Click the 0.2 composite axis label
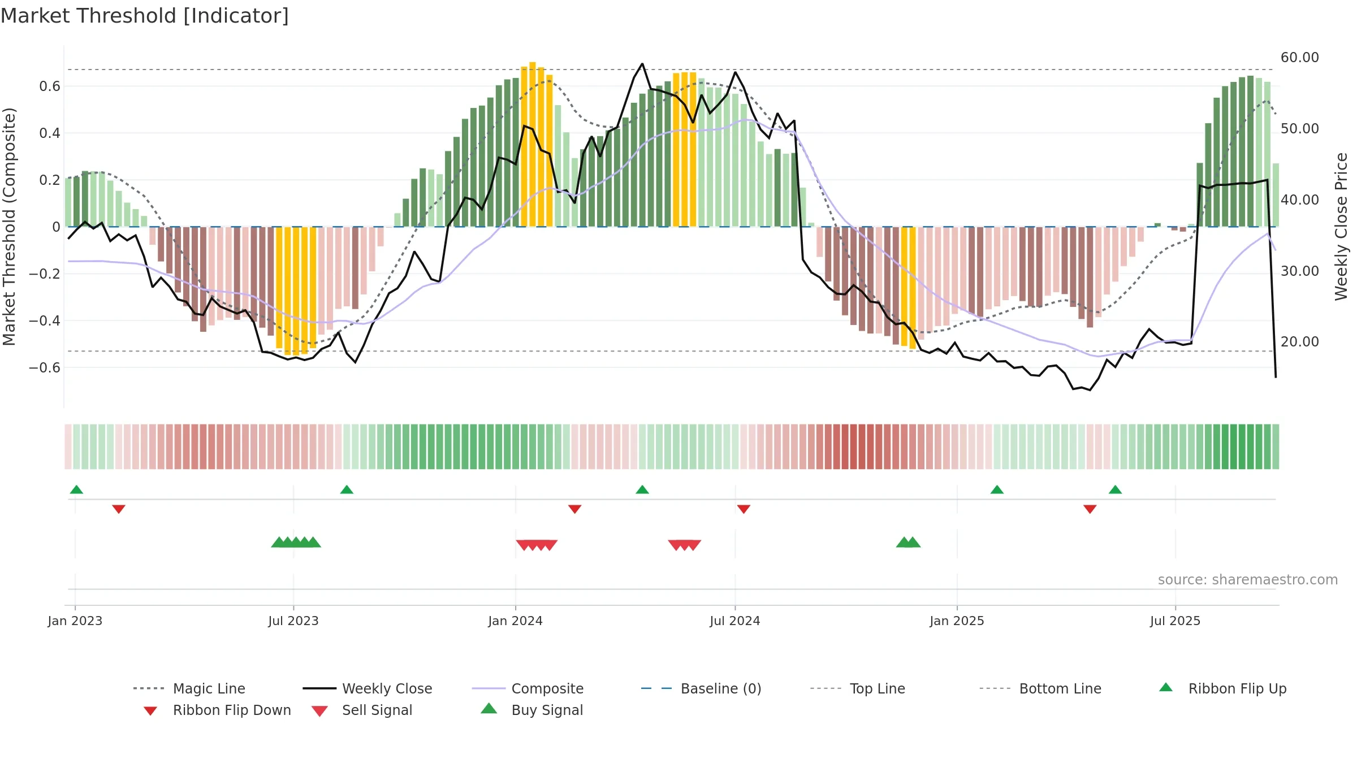The width and height of the screenshot is (1357, 763). click(50, 180)
